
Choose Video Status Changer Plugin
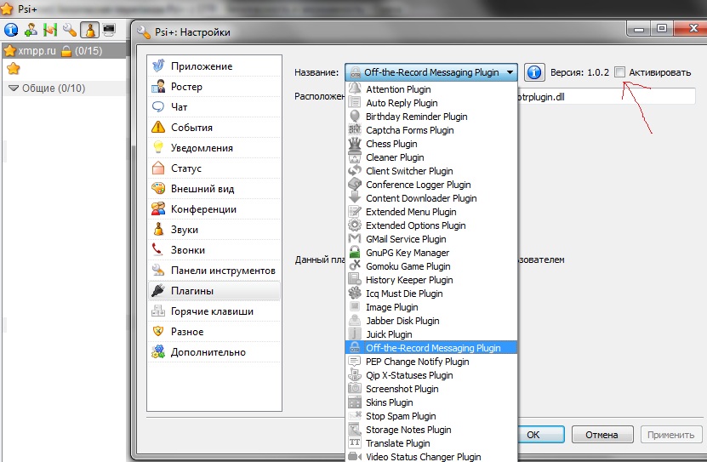pos(431,456)
